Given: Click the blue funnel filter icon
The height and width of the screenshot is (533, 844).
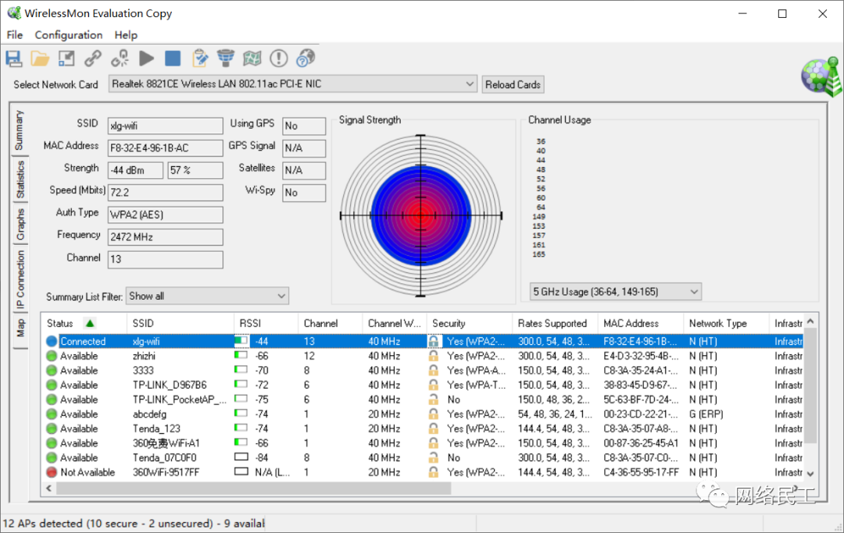Looking at the screenshot, I should [x=226, y=59].
